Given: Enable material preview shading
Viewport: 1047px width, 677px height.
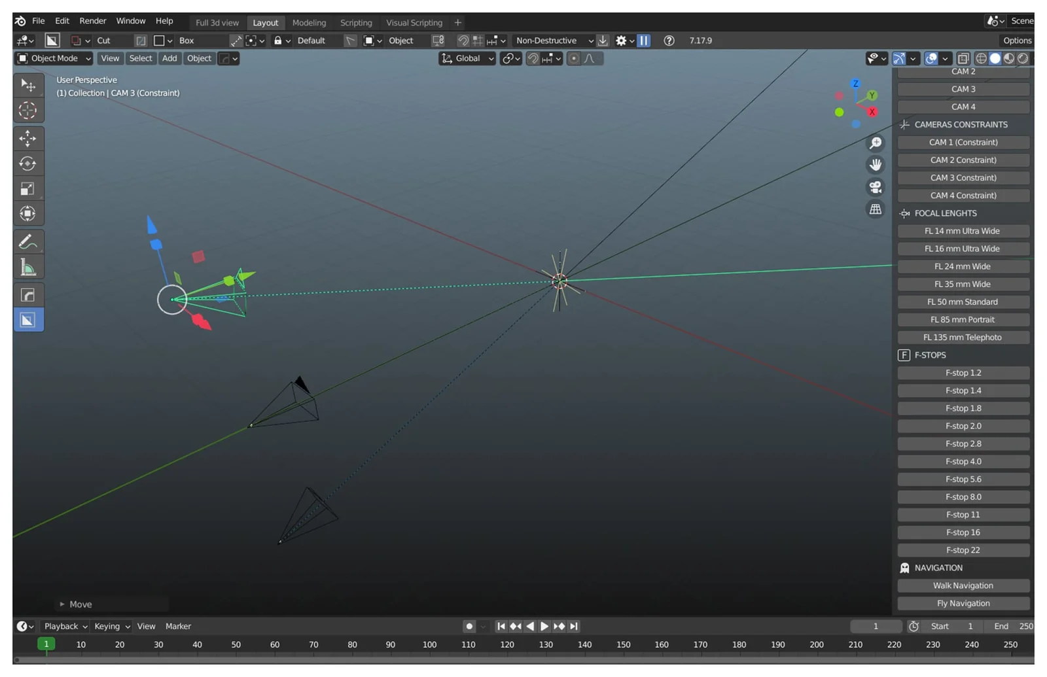Looking at the screenshot, I should click(x=1008, y=58).
